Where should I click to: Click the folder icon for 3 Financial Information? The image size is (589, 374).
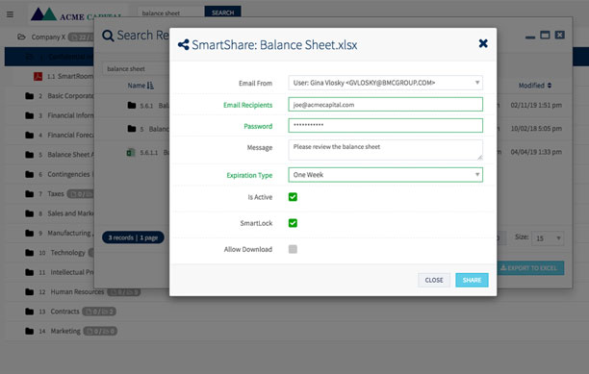(29, 115)
